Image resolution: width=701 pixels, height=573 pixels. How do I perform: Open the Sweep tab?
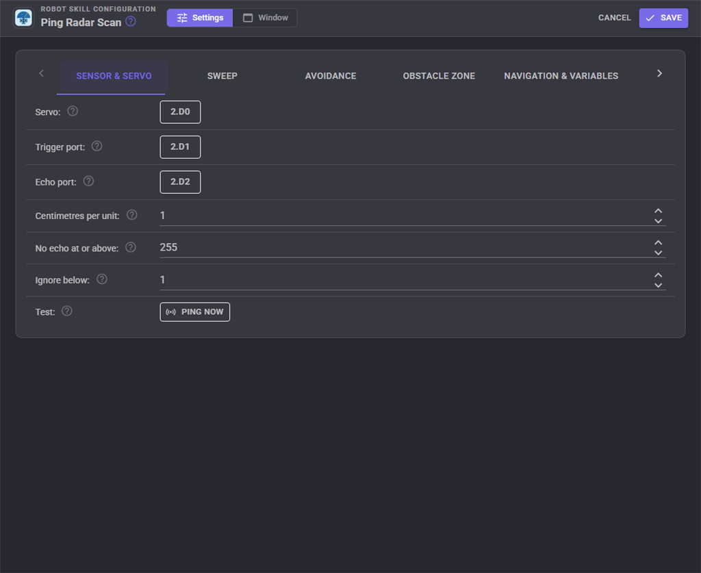(x=222, y=76)
